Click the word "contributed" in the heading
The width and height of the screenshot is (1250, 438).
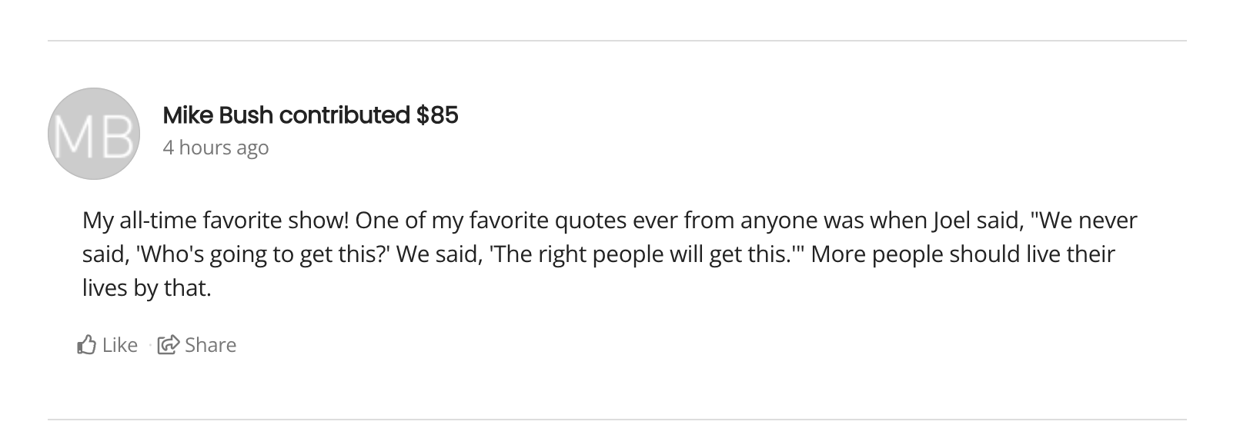(344, 115)
